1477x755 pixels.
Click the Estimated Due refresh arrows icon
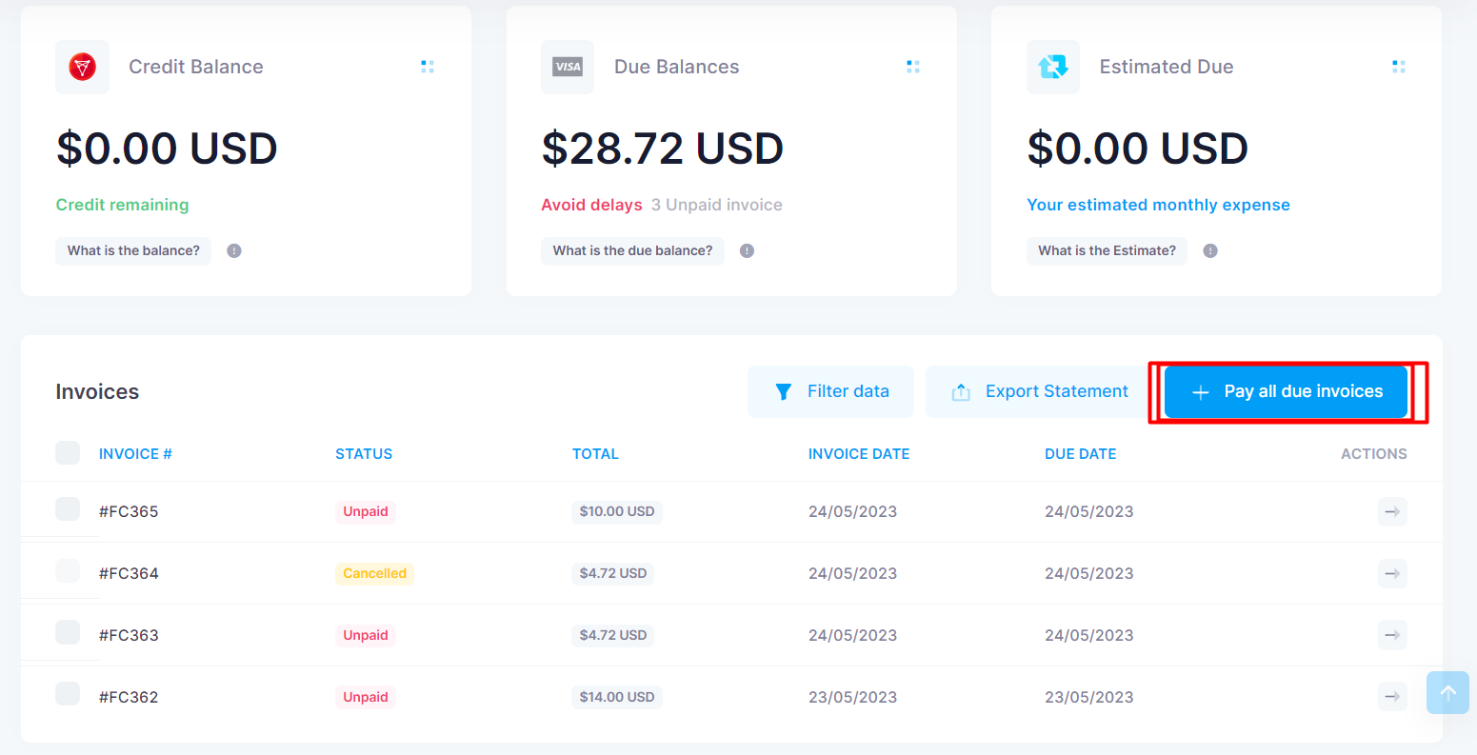click(1053, 67)
